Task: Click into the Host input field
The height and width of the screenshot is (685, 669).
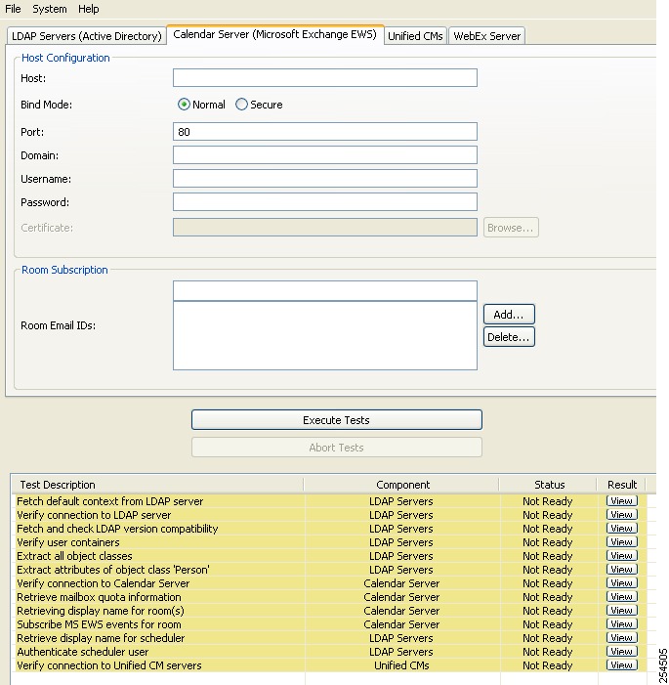Action: [x=325, y=78]
